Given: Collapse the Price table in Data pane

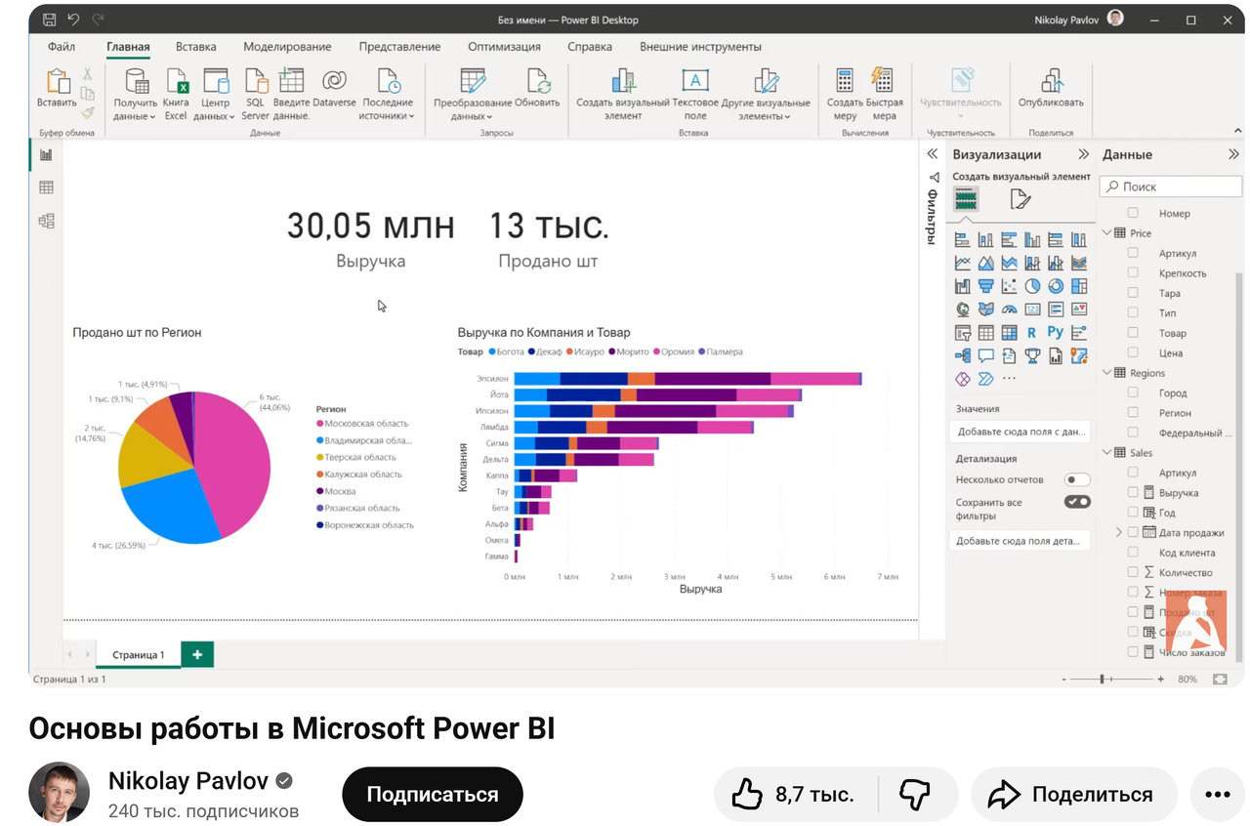Looking at the screenshot, I should coord(1107,233).
